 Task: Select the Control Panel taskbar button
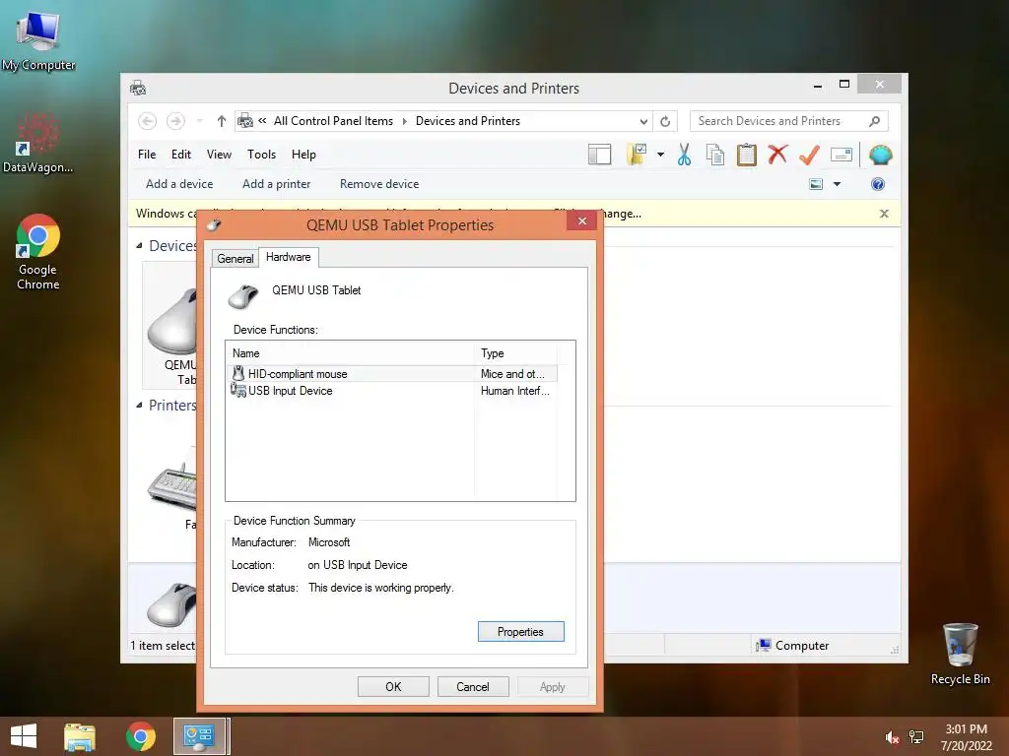199,736
